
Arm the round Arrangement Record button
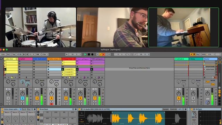tap(92, 54)
